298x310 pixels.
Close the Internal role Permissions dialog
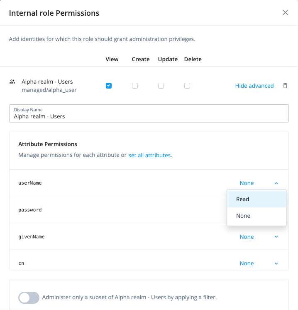click(285, 12)
